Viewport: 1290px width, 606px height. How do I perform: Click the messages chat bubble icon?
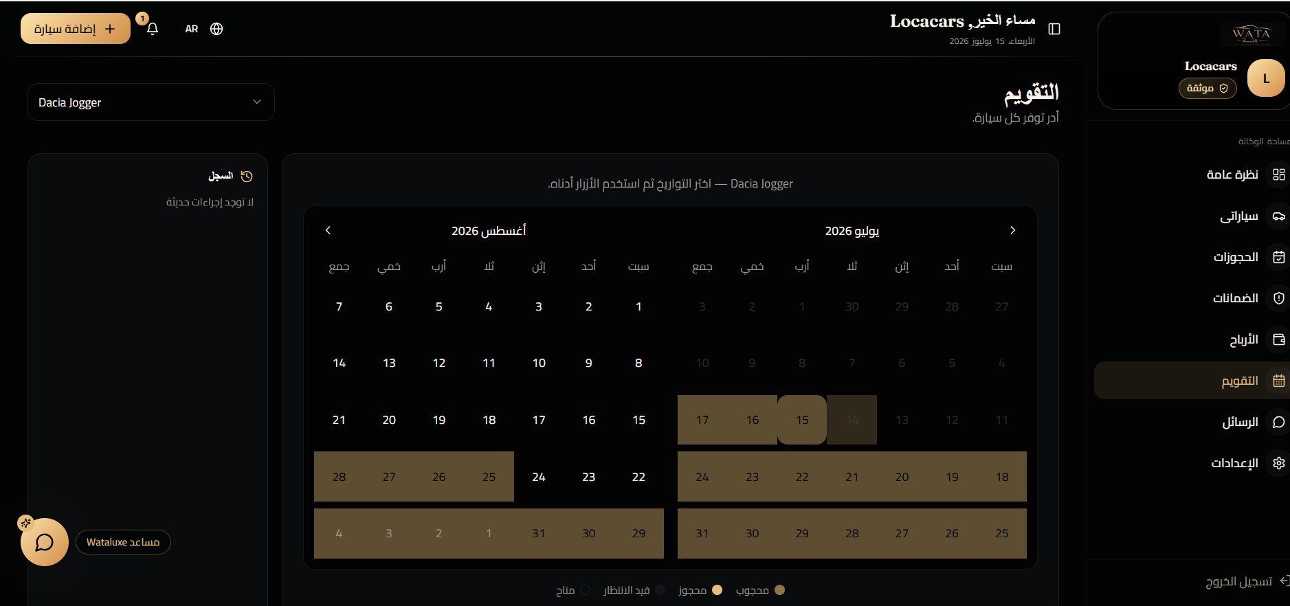tap(1278, 422)
